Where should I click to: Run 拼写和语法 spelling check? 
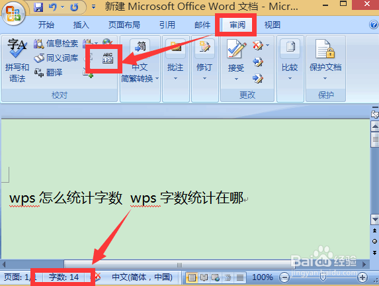(17, 60)
